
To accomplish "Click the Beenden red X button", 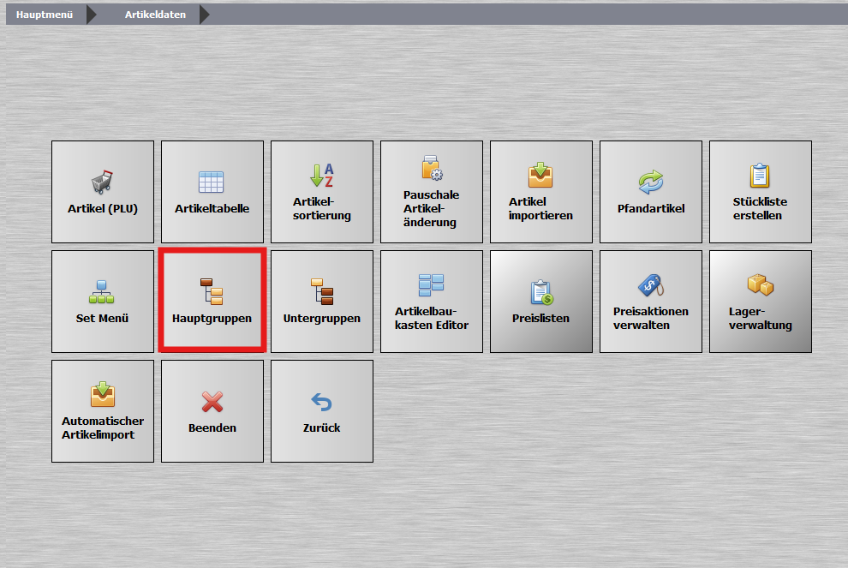I will [212, 411].
